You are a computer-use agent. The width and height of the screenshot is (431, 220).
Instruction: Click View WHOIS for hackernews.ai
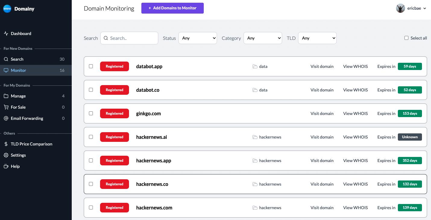point(355,137)
